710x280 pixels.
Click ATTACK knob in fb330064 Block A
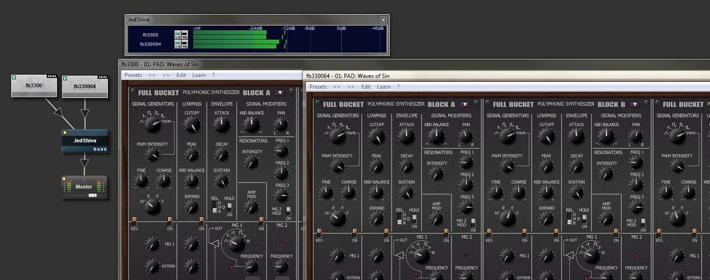(x=407, y=136)
